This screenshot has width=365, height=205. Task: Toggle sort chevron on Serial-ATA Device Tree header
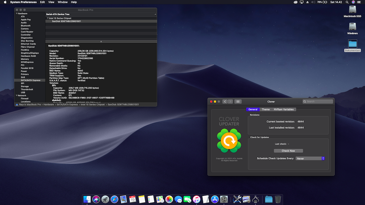pos(155,14)
